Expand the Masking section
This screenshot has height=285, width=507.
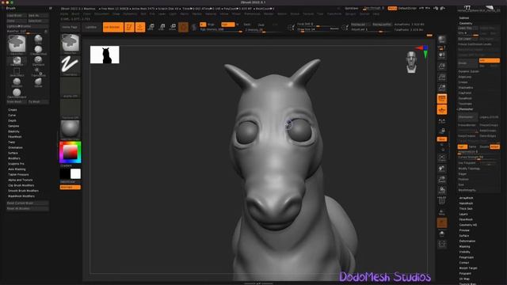click(x=465, y=246)
